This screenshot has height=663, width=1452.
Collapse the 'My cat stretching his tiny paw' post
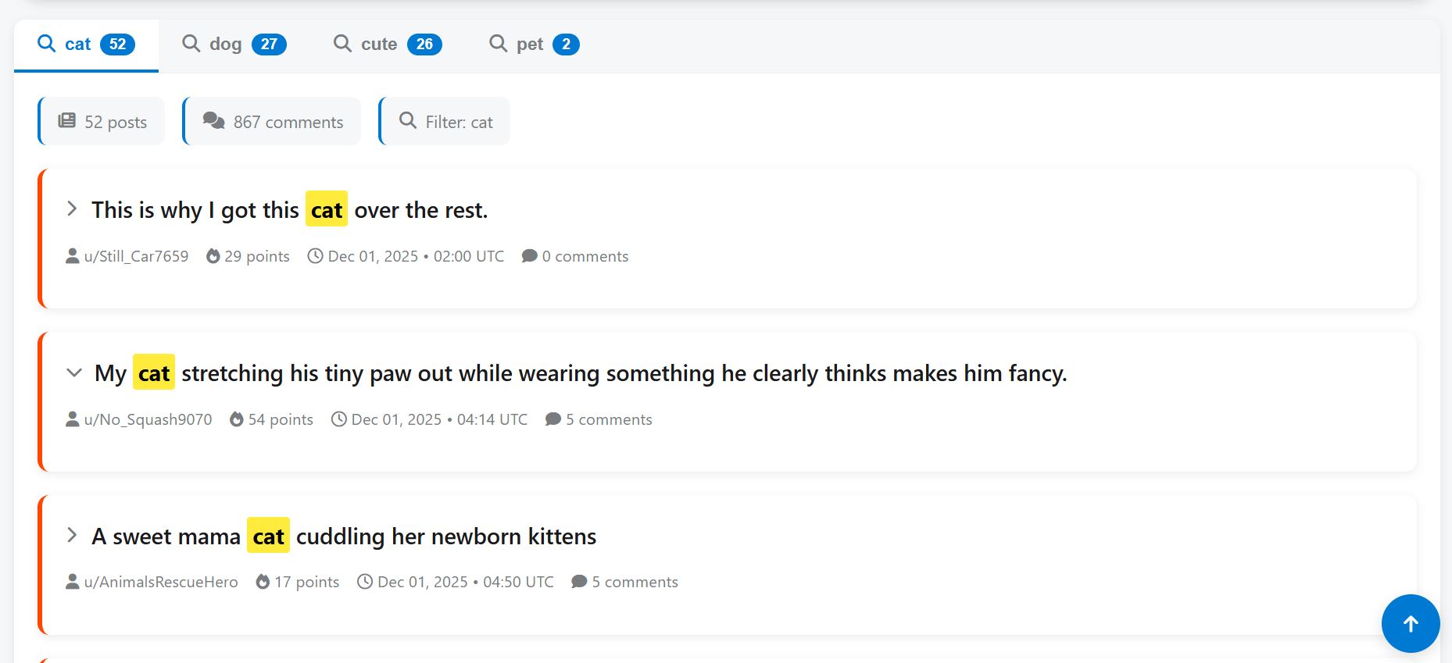[x=74, y=372]
